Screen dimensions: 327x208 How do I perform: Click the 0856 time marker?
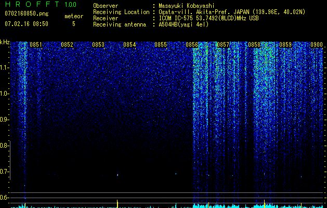(192, 45)
